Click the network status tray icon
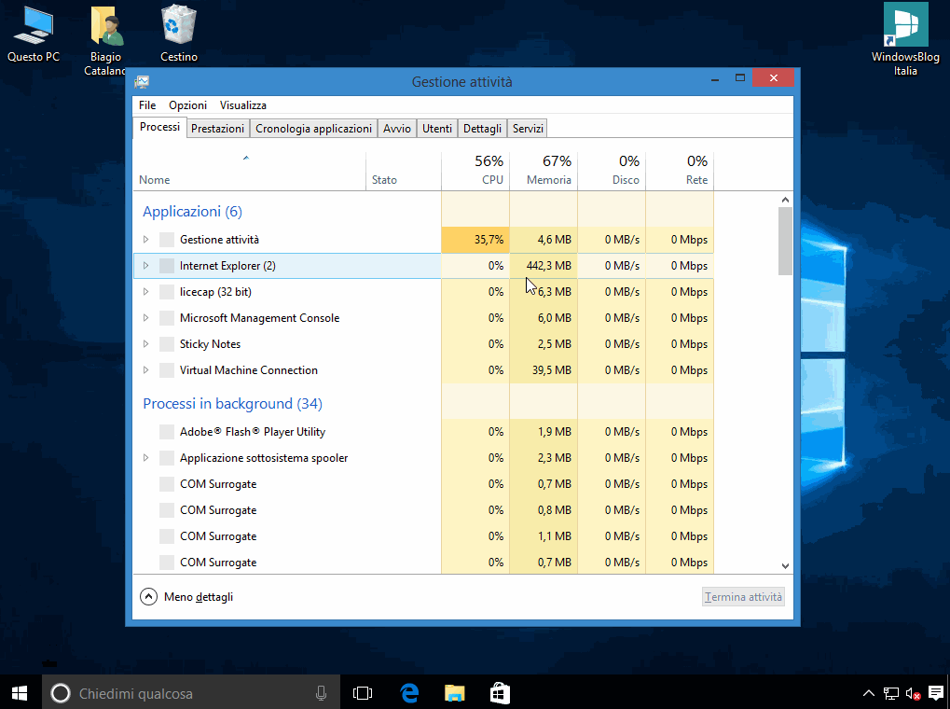Viewport: 950px width, 709px height. point(890,693)
